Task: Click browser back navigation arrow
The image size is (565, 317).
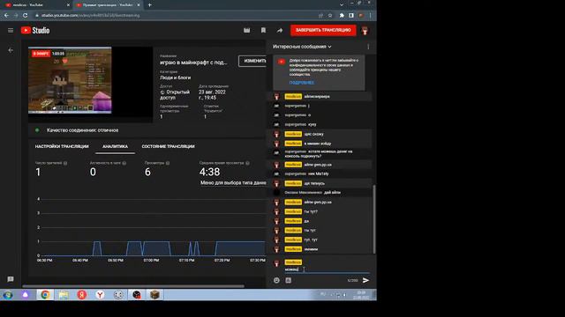Action: click(6, 16)
